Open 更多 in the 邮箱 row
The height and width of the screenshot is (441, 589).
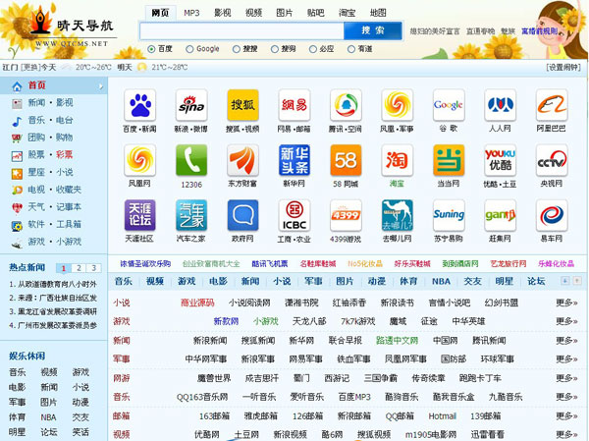(x=566, y=416)
